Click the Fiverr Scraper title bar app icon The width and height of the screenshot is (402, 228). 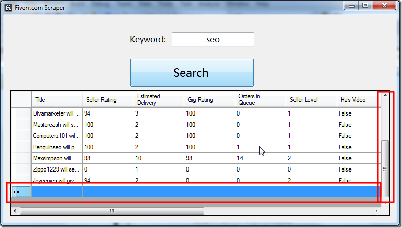[x=8, y=8]
